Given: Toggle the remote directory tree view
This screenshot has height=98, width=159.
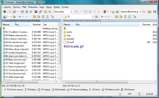Looking at the screenshot, I should point(135,16).
